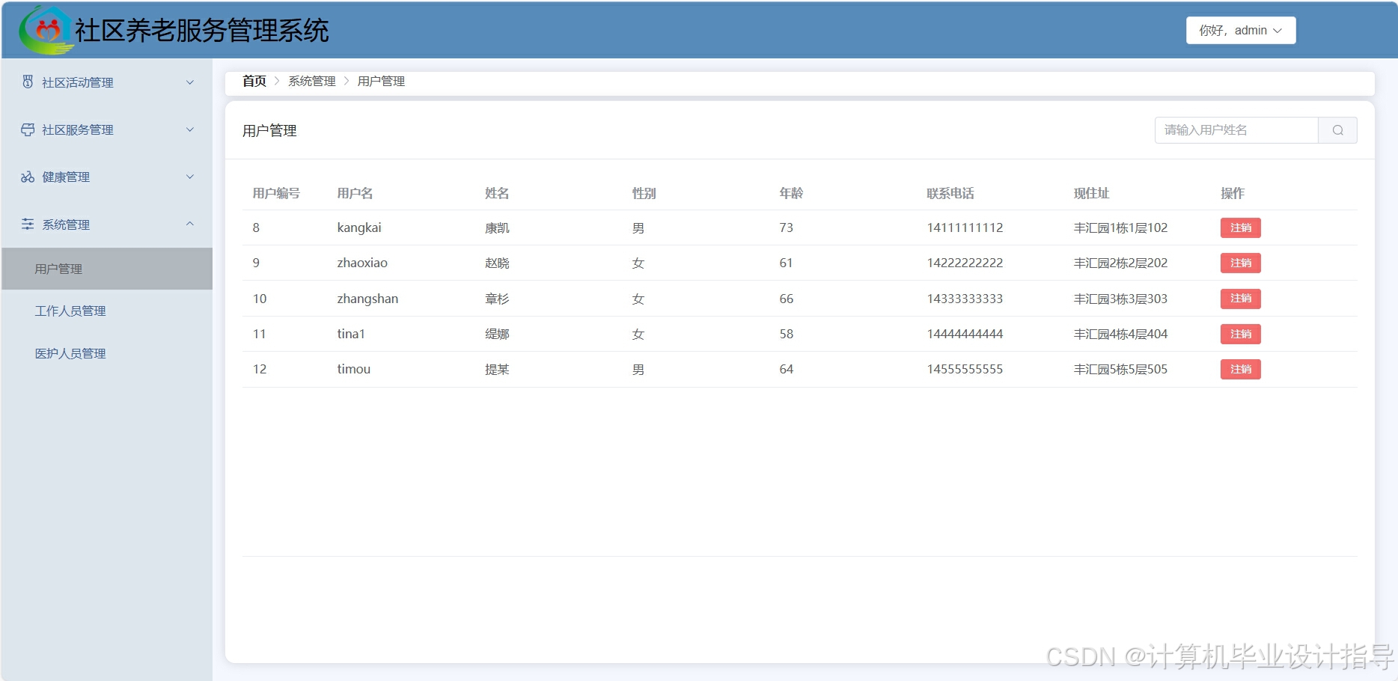Click the bicycle icon beside 健康管理
Image resolution: width=1398 pixels, height=681 pixels.
28,177
